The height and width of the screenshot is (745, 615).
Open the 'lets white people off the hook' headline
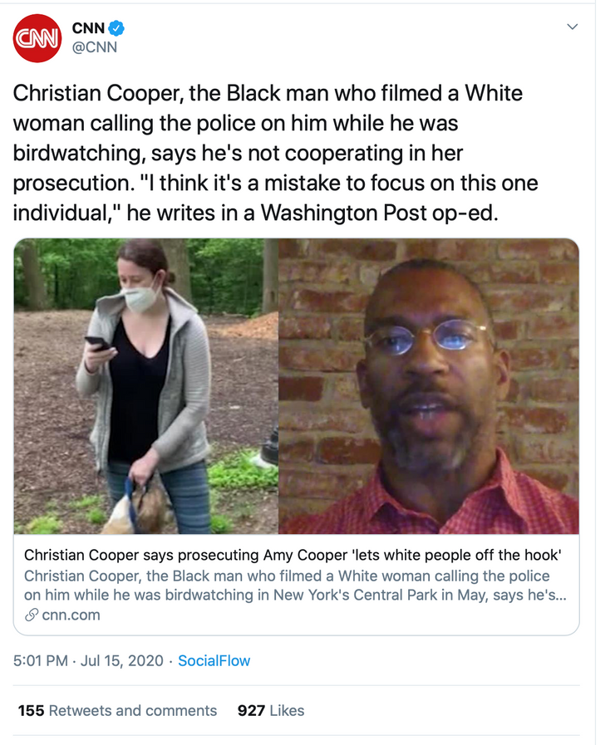coord(293,555)
